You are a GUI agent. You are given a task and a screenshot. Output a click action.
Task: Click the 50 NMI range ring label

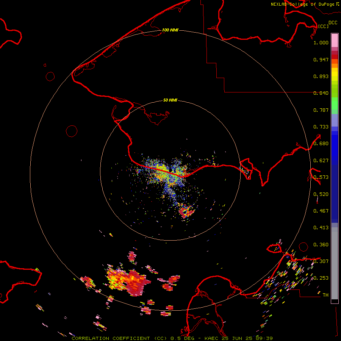coord(170,100)
